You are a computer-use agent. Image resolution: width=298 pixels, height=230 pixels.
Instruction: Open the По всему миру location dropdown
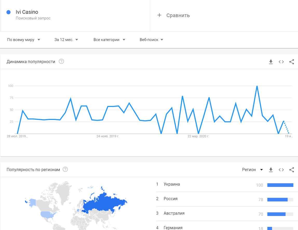24,40
